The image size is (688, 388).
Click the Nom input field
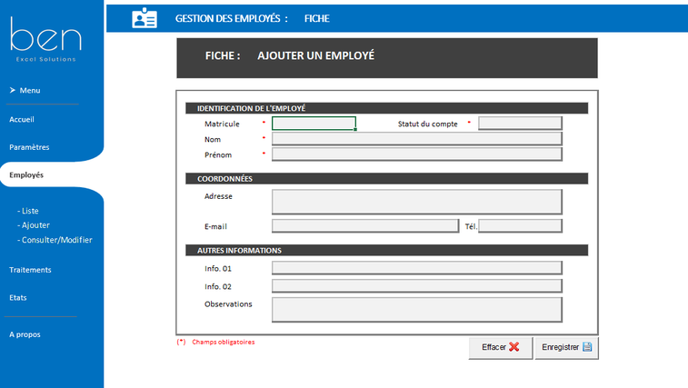[417, 139]
